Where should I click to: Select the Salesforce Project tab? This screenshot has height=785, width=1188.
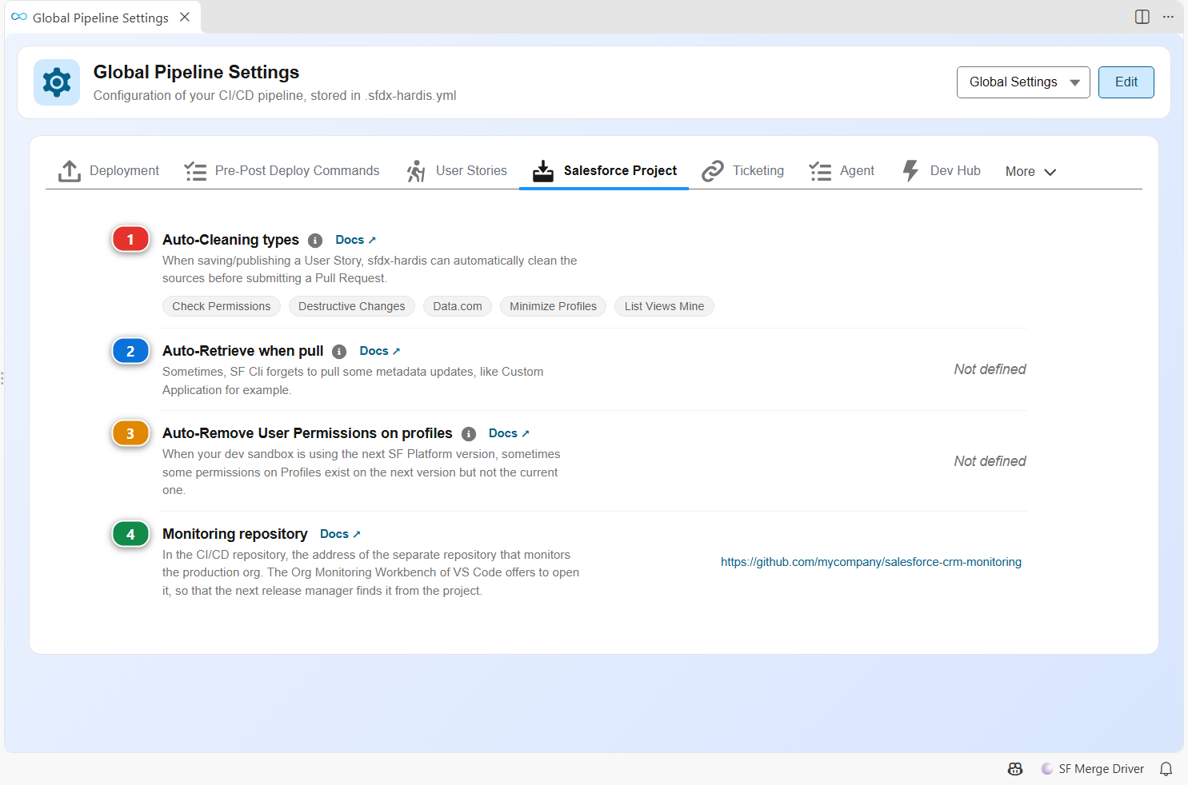(x=604, y=170)
